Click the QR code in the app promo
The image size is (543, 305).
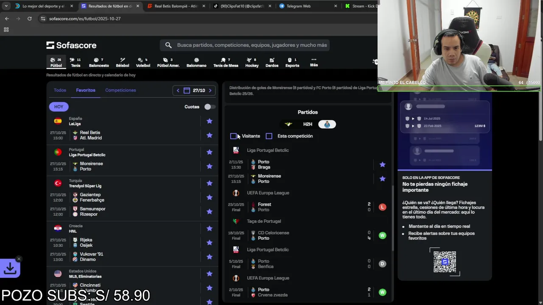tap(445, 262)
